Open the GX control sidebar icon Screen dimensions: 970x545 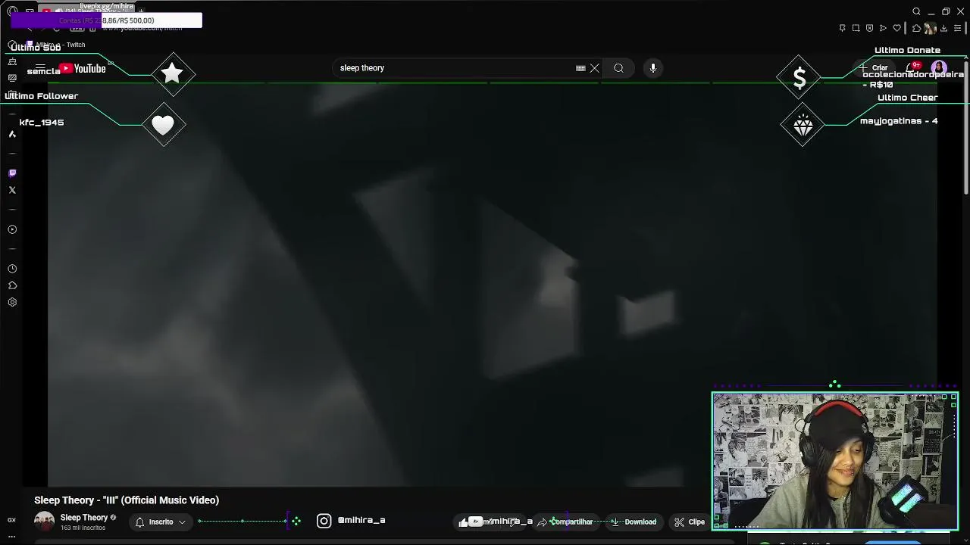coord(12,520)
